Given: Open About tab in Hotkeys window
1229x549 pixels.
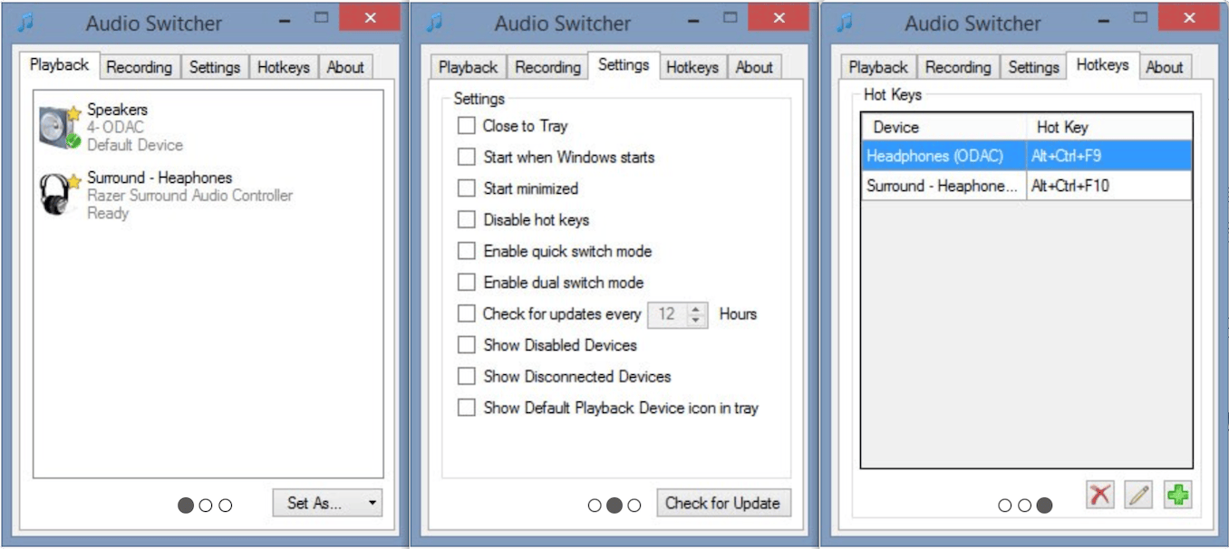Looking at the screenshot, I should (x=1164, y=67).
